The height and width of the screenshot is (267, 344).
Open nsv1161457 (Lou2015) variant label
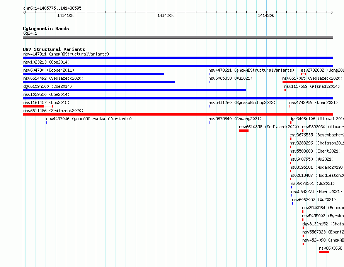(46, 102)
